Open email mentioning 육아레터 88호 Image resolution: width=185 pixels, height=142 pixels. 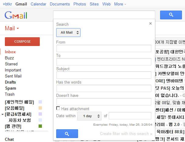170,132
